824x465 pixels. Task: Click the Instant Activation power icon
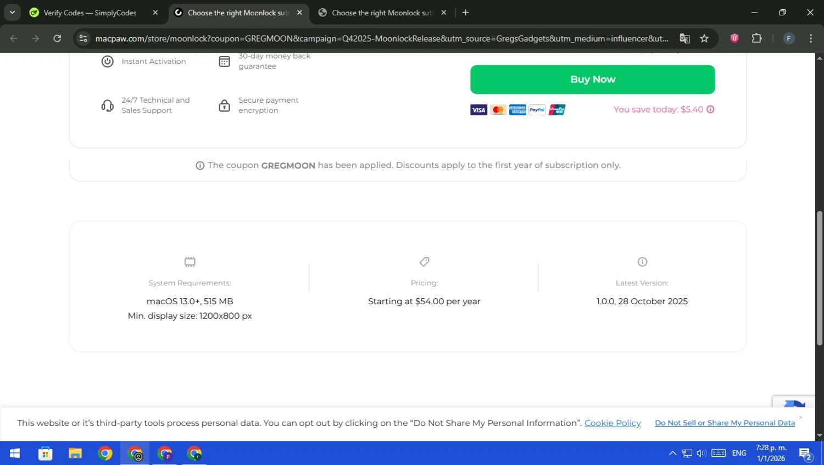pos(108,61)
